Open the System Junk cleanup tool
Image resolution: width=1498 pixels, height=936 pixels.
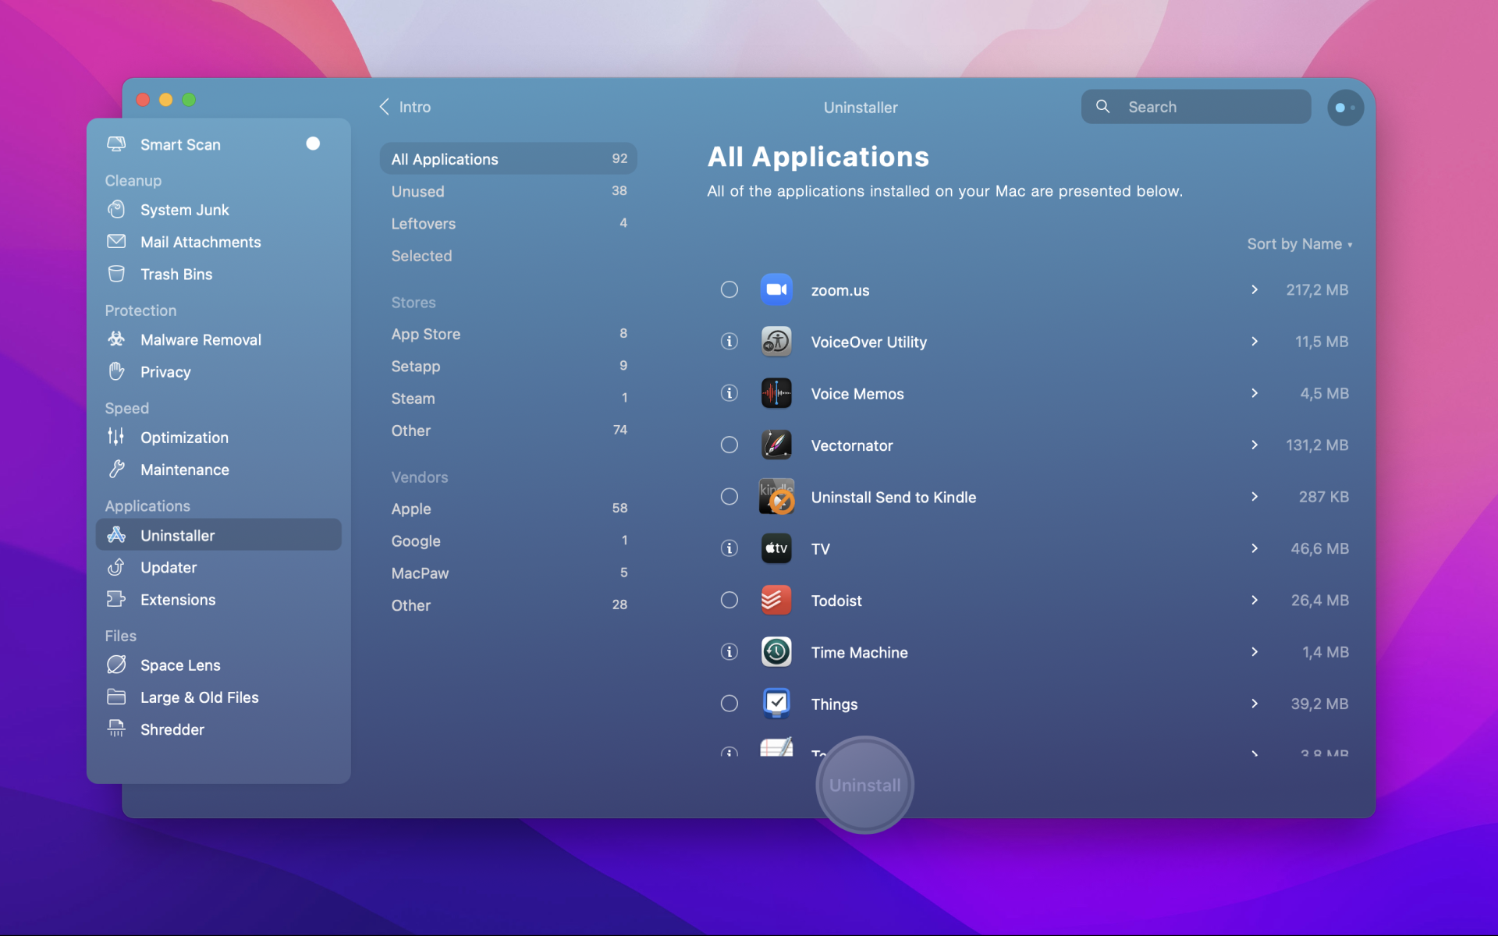184,209
